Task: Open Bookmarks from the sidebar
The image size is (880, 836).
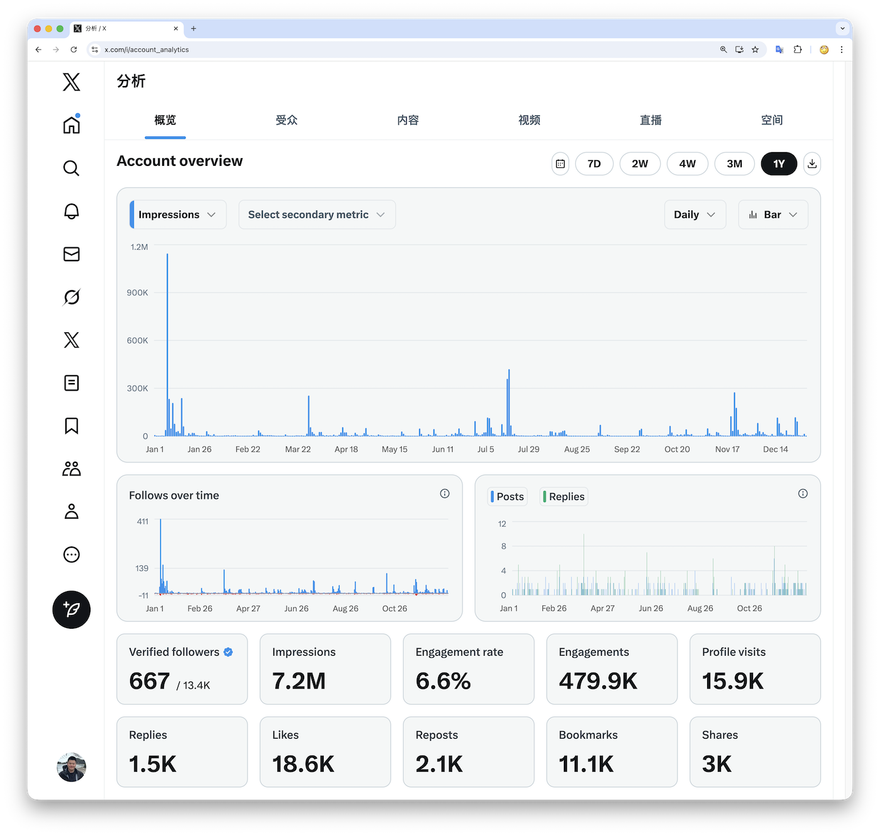Action: (72, 426)
